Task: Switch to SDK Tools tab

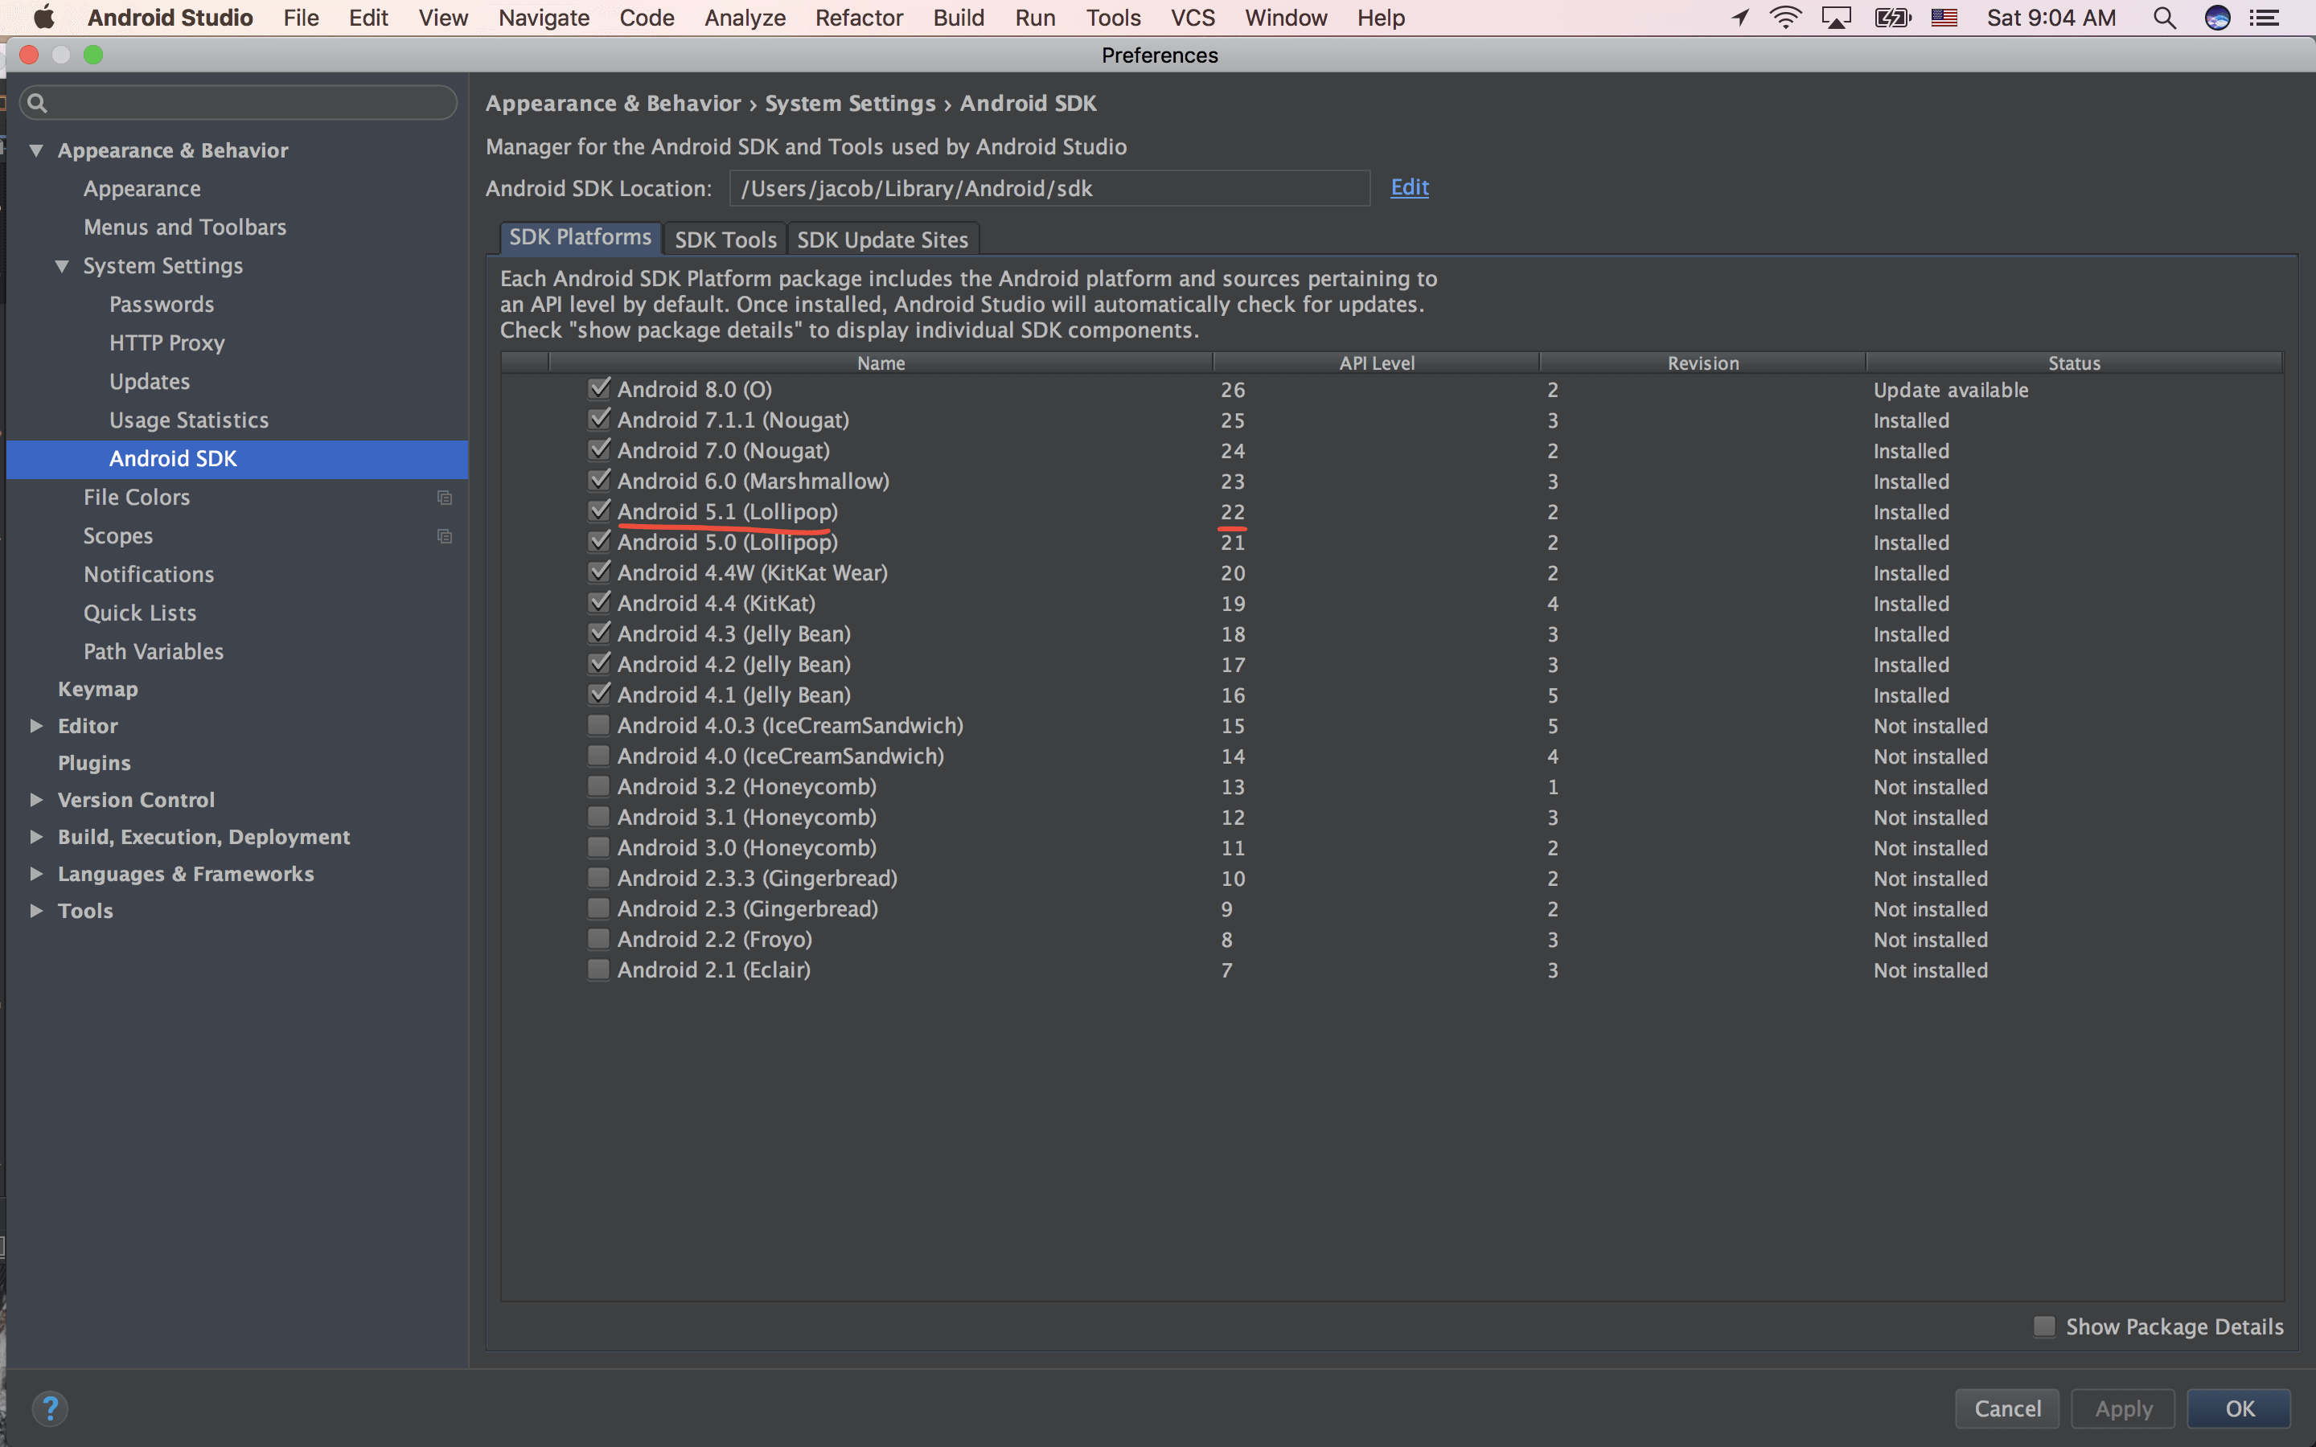Action: [x=725, y=240]
